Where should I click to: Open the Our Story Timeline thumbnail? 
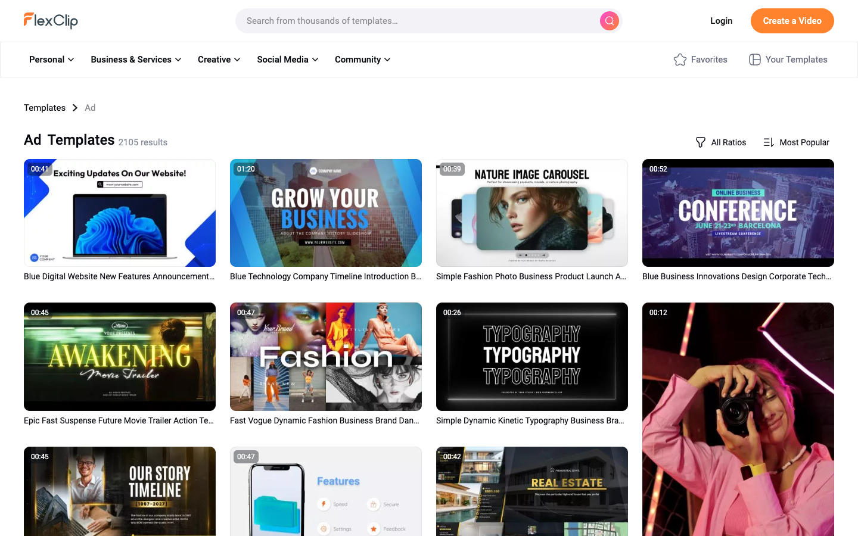tap(120, 491)
